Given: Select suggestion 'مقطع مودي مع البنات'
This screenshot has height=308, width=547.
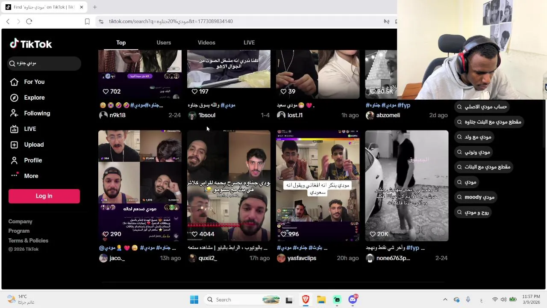Looking at the screenshot, I should click(x=483, y=167).
